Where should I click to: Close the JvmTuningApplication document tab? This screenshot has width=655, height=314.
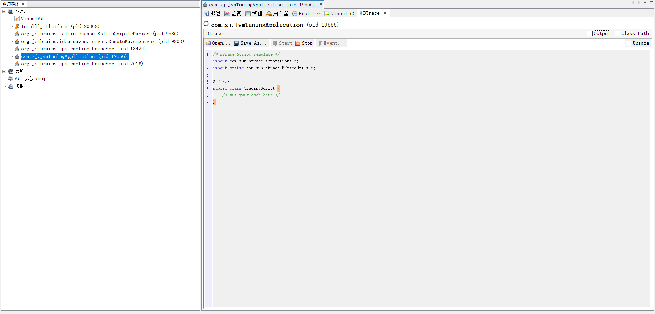pos(321,4)
